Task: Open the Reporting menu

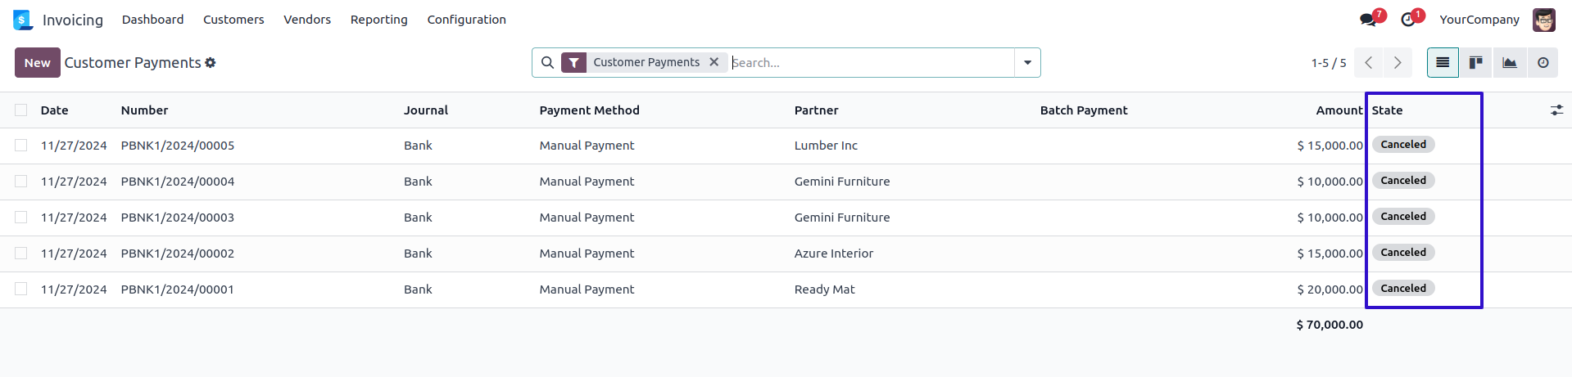Action: point(378,20)
